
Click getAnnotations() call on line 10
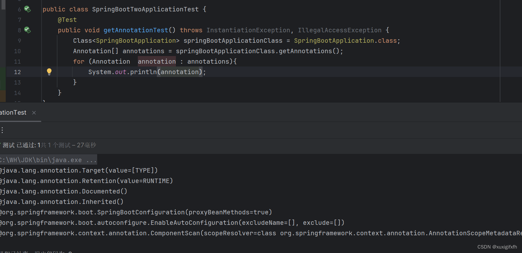coord(310,51)
